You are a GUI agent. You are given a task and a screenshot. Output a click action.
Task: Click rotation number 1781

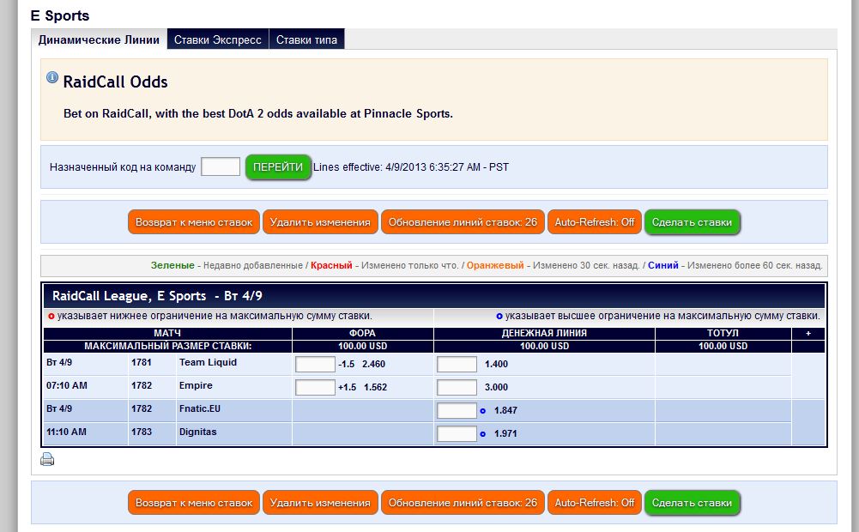(142, 362)
